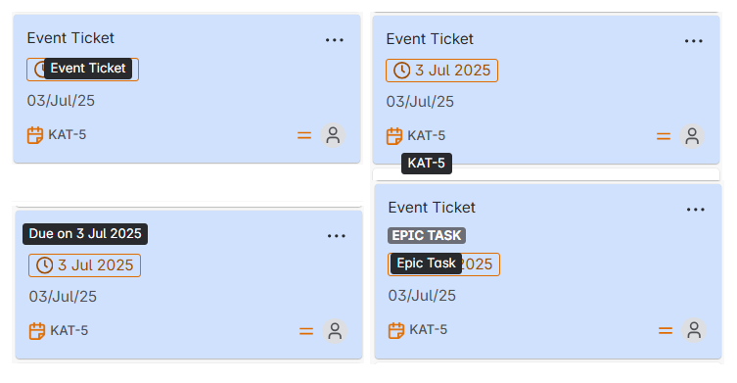The width and height of the screenshot is (737, 383).
Task: Click the top-right card's 3 Jul 2025 due badge
Action: [441, 71]
